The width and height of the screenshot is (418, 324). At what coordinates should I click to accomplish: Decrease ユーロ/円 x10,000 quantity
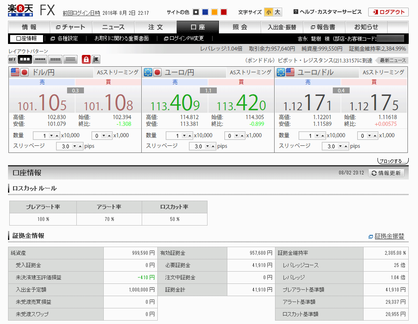pos(184,136)
